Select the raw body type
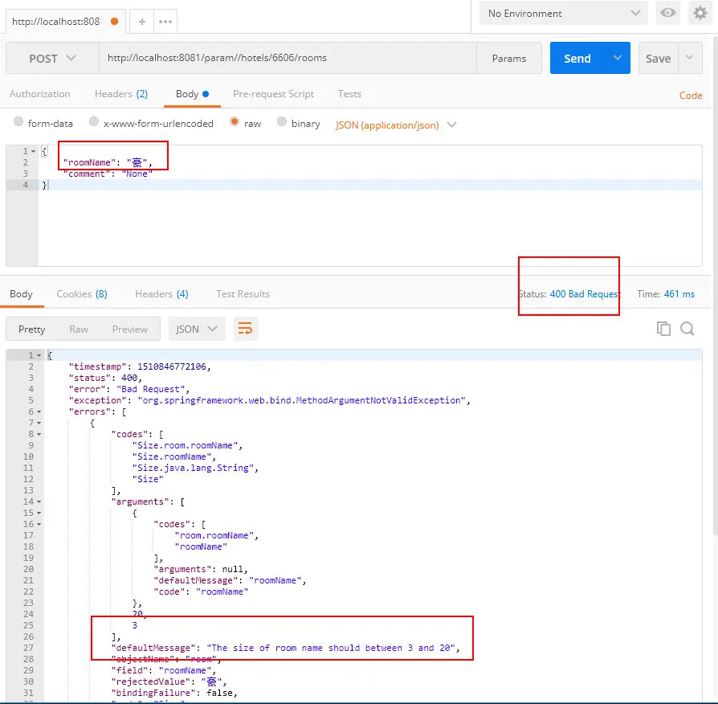This screenshot has width=718, height=704. 235,122
